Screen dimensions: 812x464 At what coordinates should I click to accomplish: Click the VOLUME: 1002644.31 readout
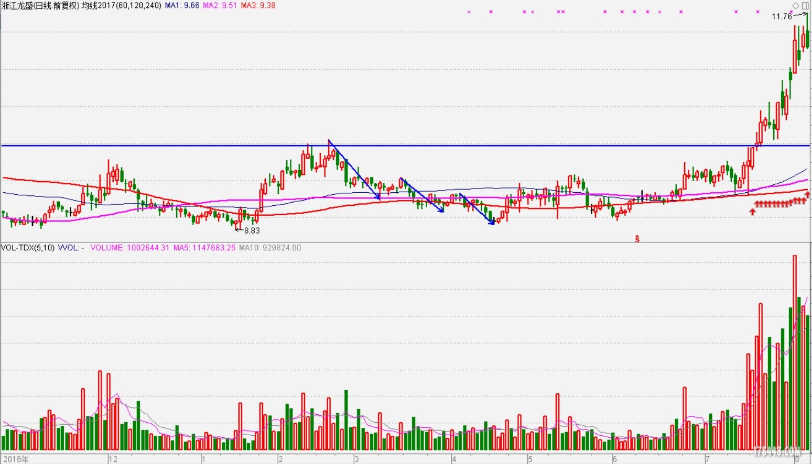[x=130, y=248]
